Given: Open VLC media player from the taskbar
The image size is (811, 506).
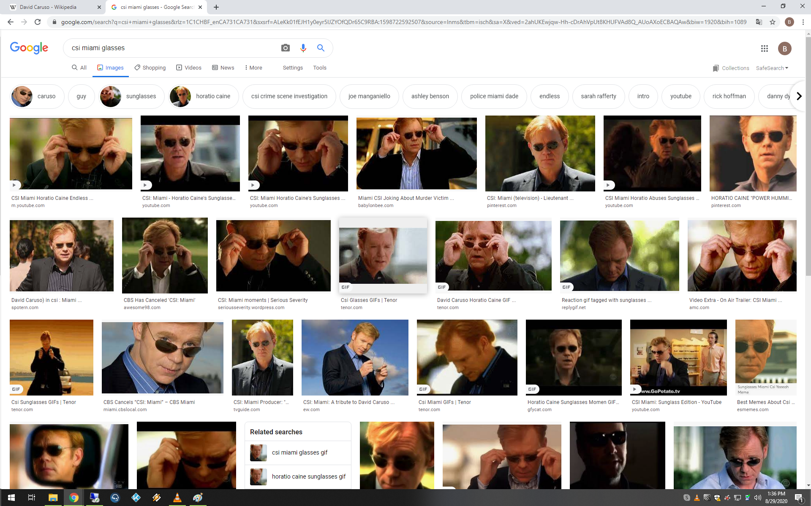Looking at the screenshot, I should pyautogui.click(x=177, y=498).
